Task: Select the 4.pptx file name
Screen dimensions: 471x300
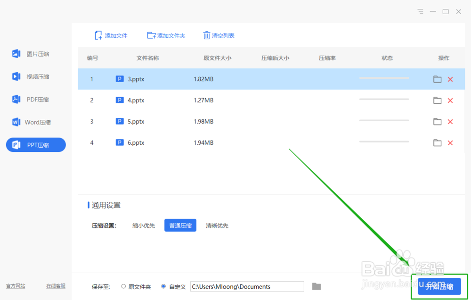Action: (x=136, y=100)
